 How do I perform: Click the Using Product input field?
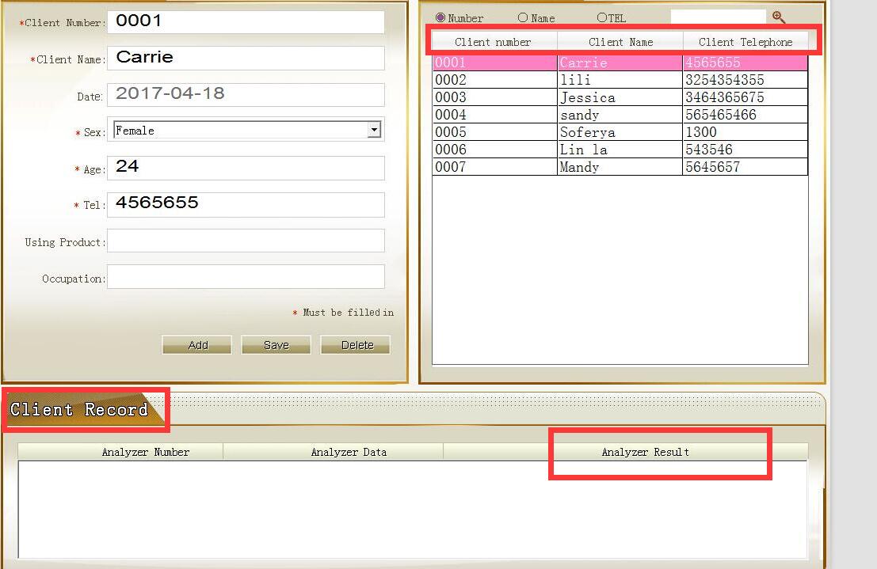tap(246, 241)
